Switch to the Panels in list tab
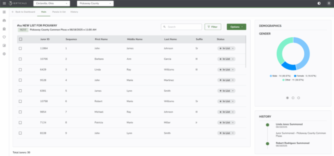334x156 pixels. pyautogui.click(x=59, y=12)
